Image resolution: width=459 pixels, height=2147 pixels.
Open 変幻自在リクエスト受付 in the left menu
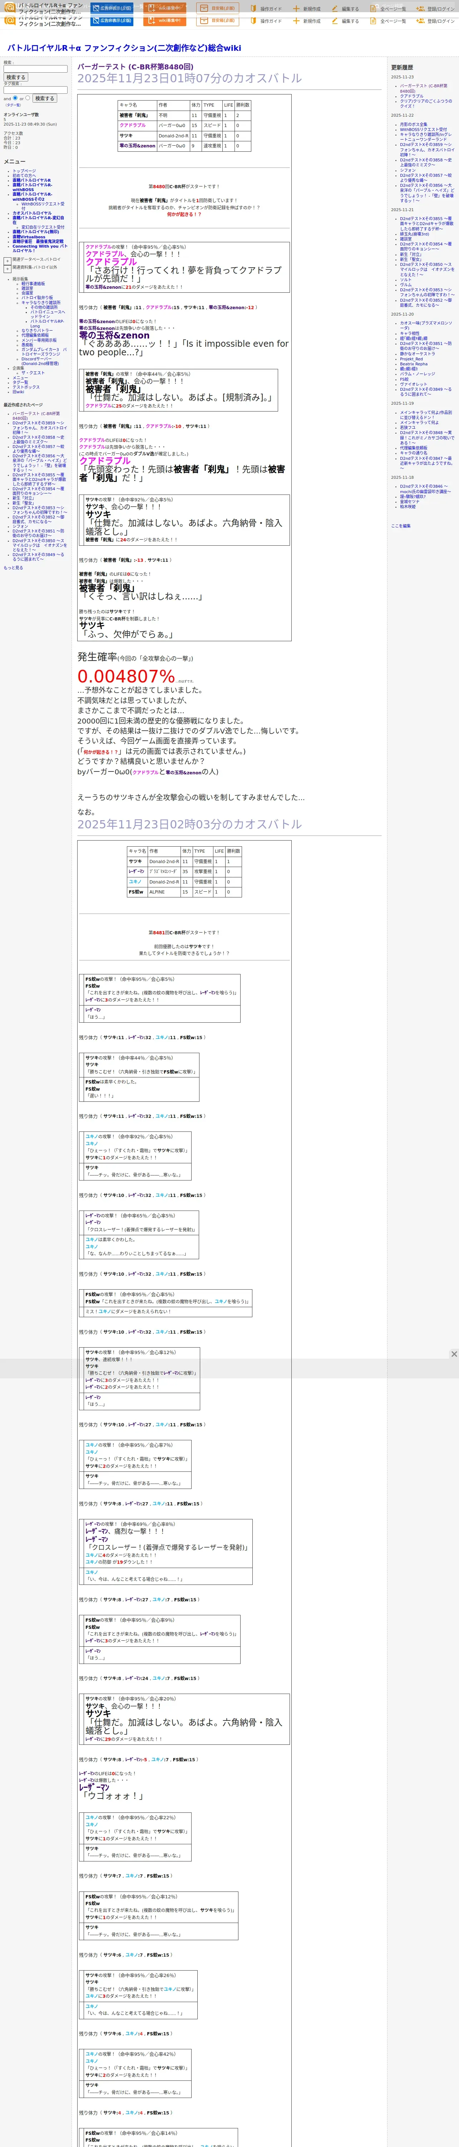43,228
